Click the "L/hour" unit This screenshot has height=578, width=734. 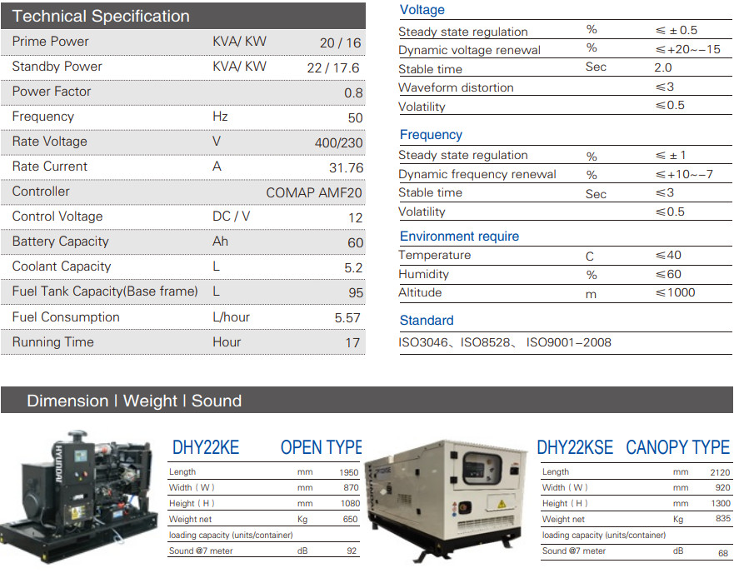pyautogui.click(x=232, y=316)
